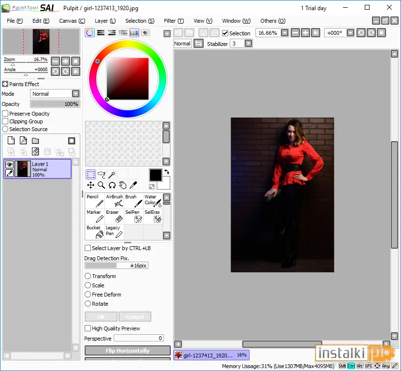Enable Preserve Opacity
This screenshot has width=401, height=371.
point(5,114)
